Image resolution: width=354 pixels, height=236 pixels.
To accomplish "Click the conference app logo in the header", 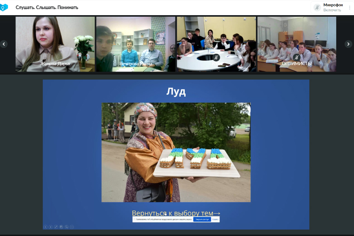I will coord(4,7).
